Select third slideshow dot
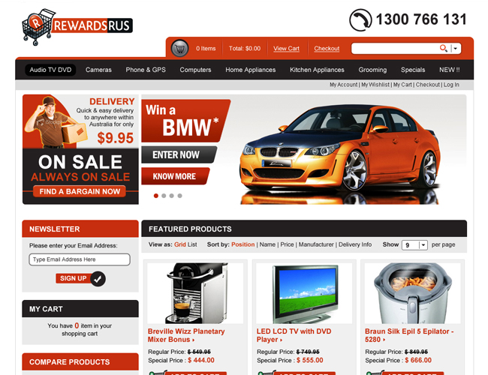 coord(171,196)
